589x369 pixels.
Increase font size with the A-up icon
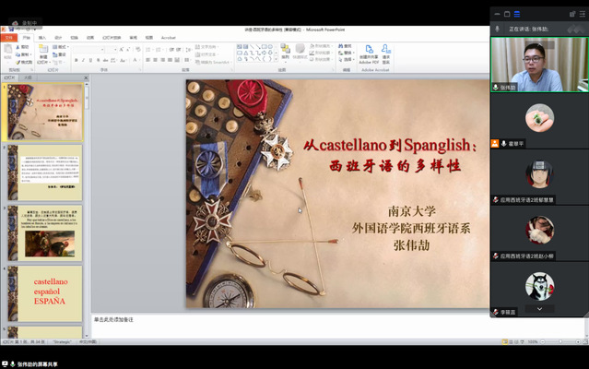pos(122,50)
